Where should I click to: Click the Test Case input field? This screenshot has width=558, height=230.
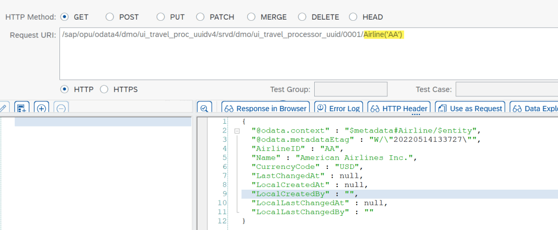pyautogui.click(x=506, y=89)
